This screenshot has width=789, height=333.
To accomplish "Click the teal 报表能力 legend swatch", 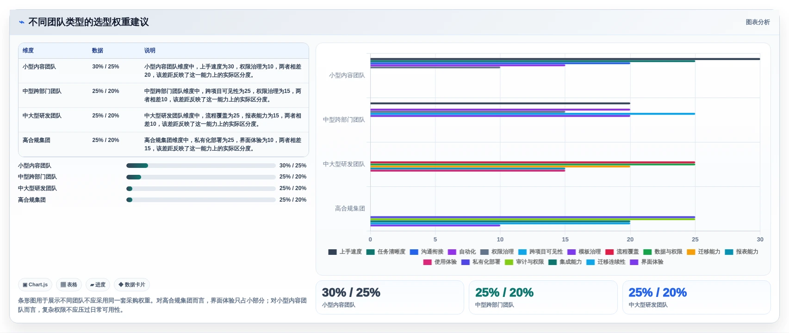I will [x=729, y=252].
